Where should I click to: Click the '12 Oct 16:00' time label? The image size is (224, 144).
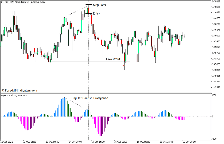[30, 142]
